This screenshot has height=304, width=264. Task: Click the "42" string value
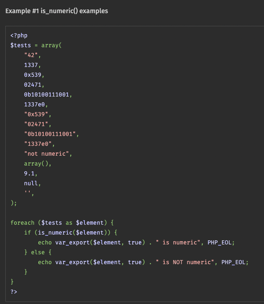31,55
